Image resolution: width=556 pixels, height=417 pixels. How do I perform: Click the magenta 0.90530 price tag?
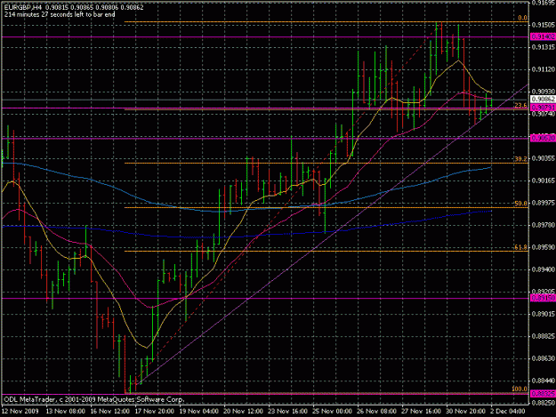click(543, 138)
